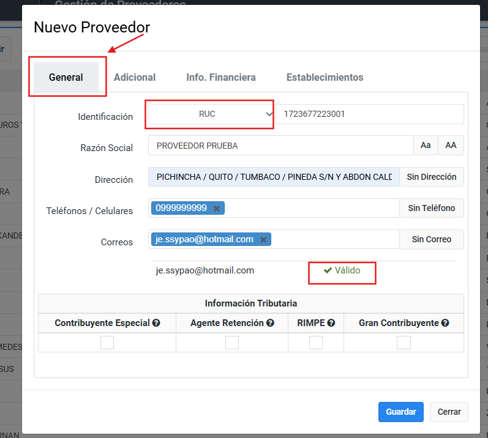Remove phone tag 0999999999
488x438 pixels.
(x=216, y=209)
